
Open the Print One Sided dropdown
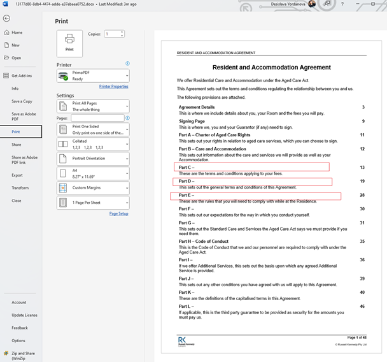(x=93, y=129)
